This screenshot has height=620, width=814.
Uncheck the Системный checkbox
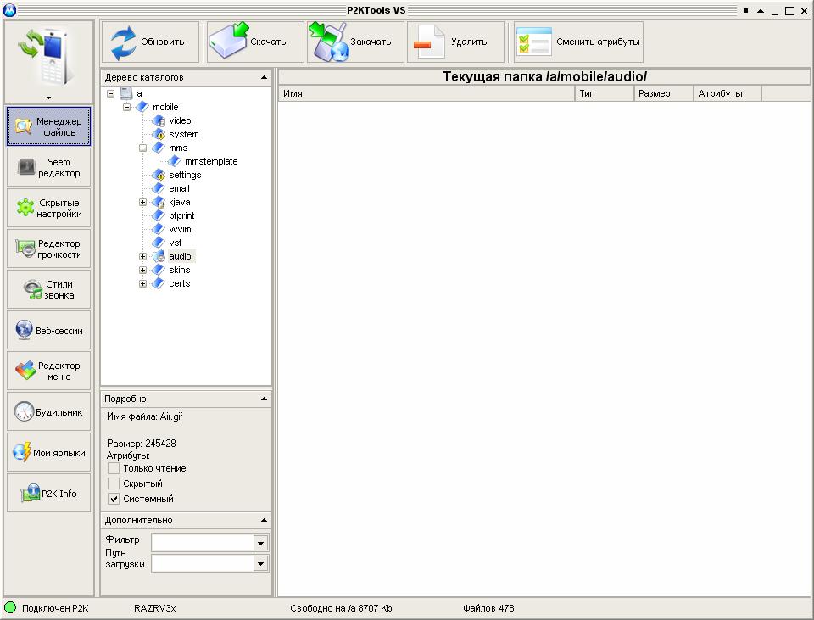coord(113,499)
